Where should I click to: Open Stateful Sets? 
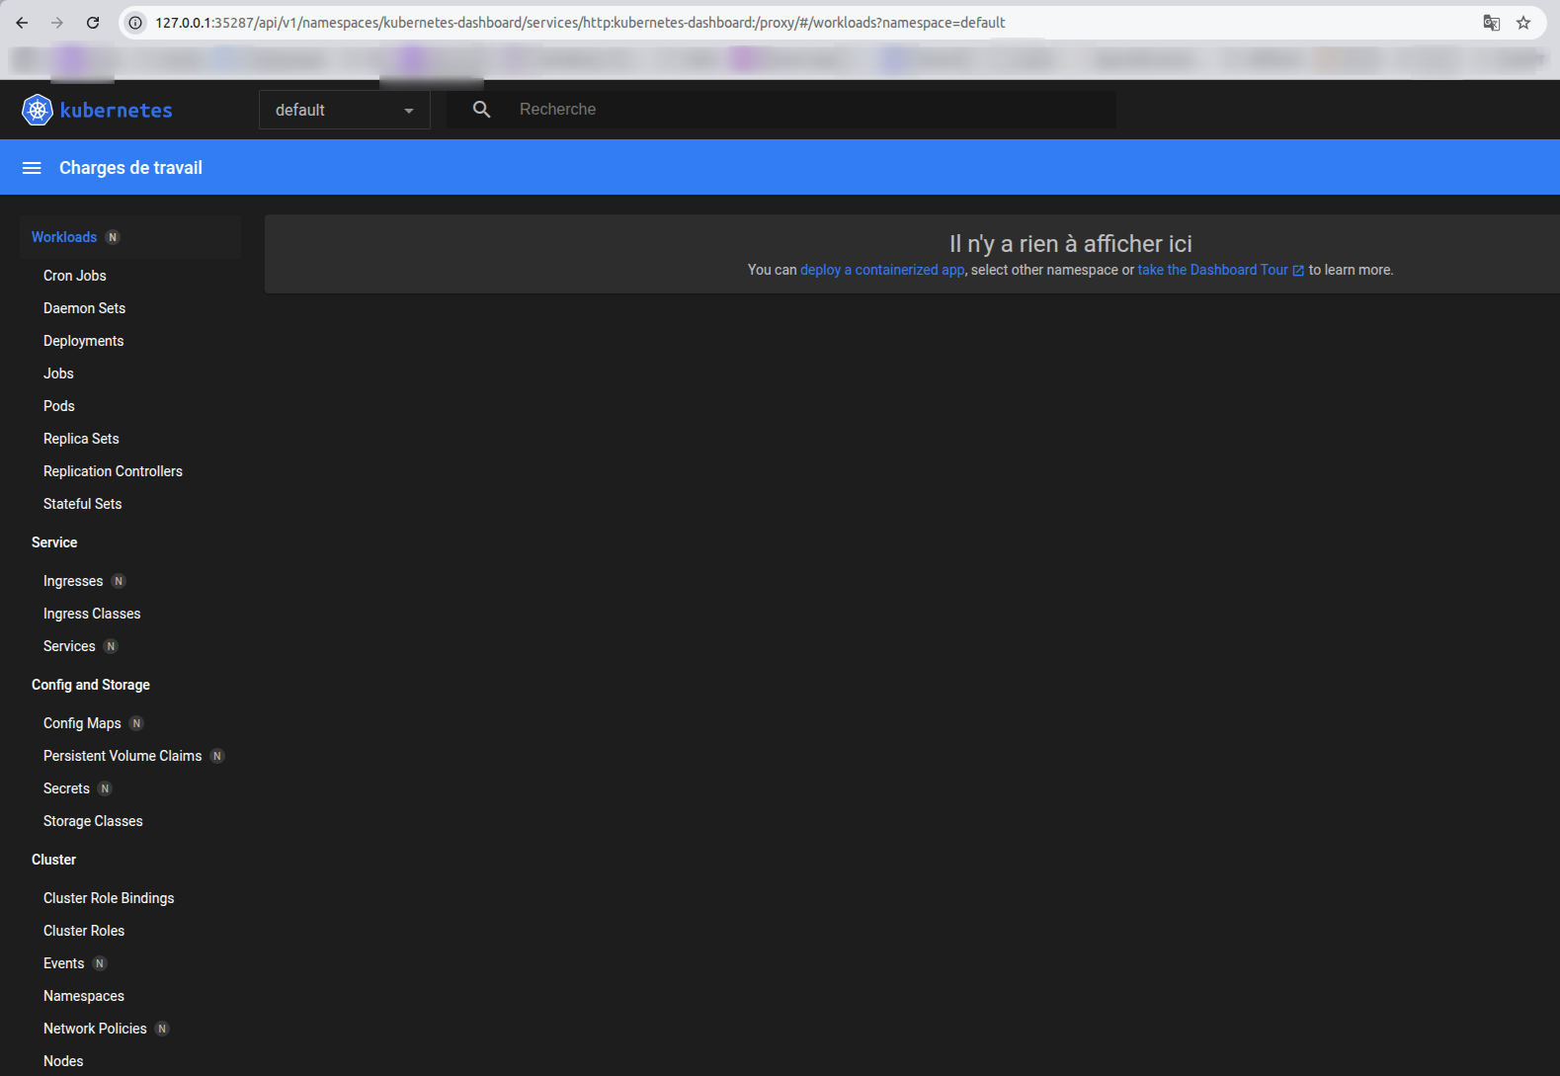pos(82,504)
